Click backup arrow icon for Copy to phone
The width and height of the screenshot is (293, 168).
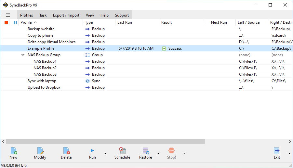tap(87, 35)
